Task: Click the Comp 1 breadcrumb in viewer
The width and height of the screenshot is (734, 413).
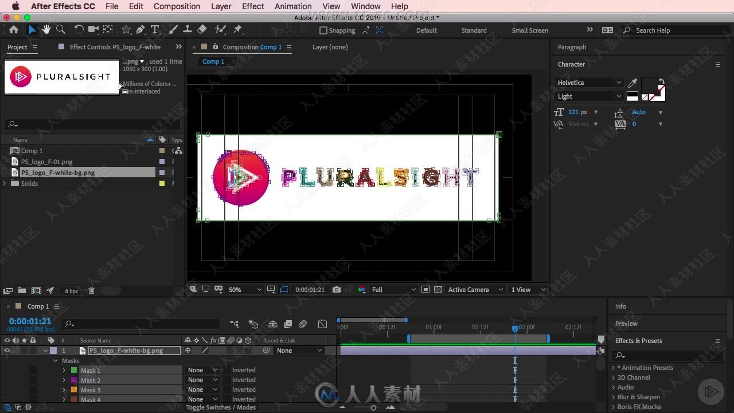Action: (213, 61)
